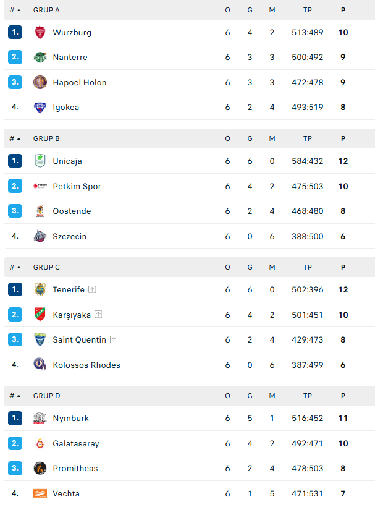Sort Grup D by the # arrow
This screenshot has height=507, width=375.
[15, 396]
